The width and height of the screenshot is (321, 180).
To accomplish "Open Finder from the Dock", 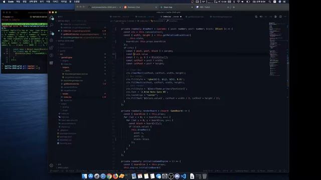I will click(x=85, y=176).
